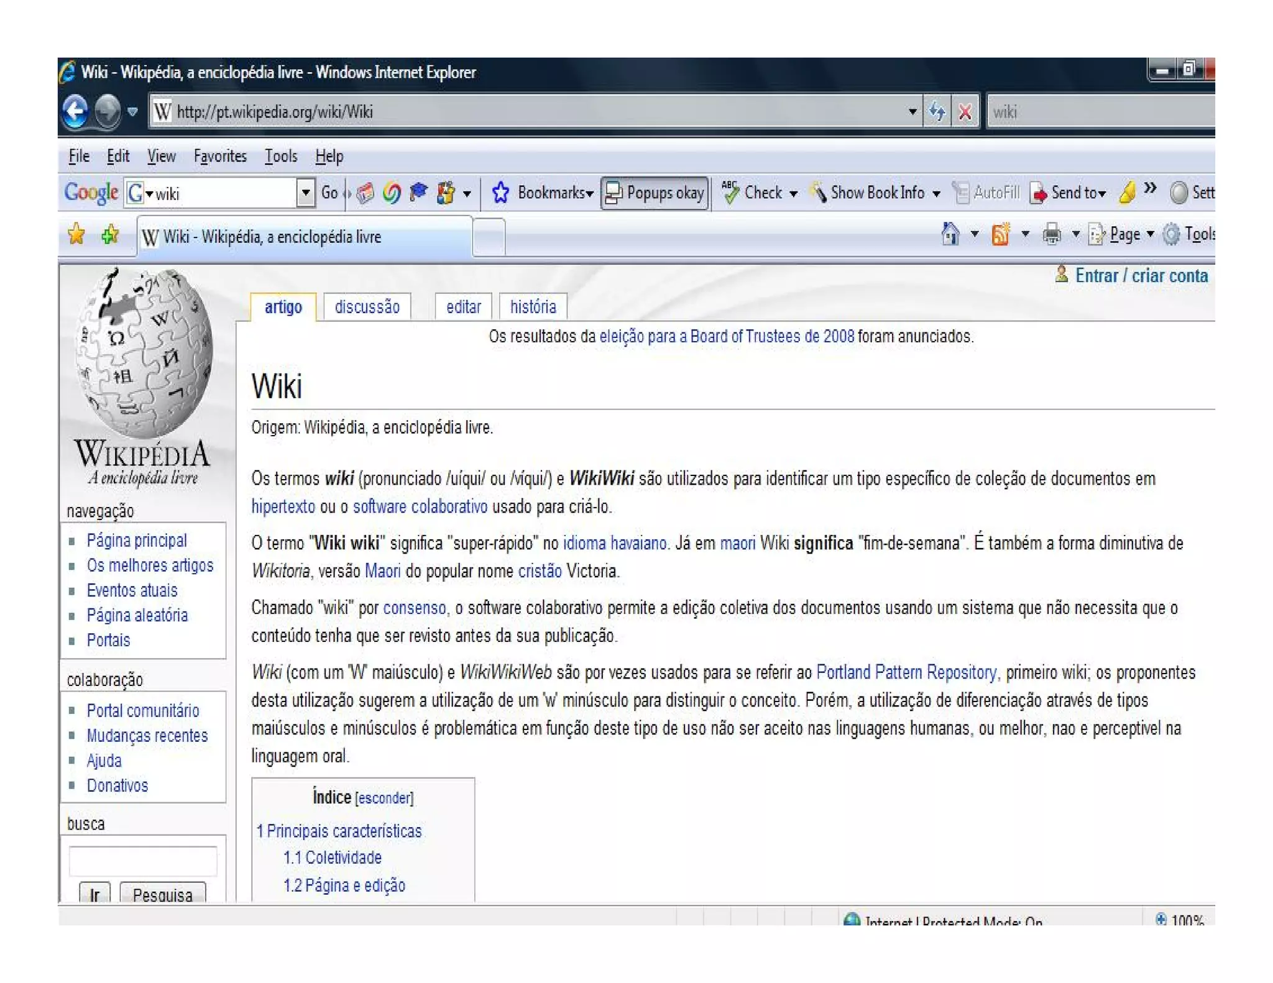The height and width of the screenshot is (983, 1273).
Task: Click the Wikipedia busca input field
Action: pos(143,861)
